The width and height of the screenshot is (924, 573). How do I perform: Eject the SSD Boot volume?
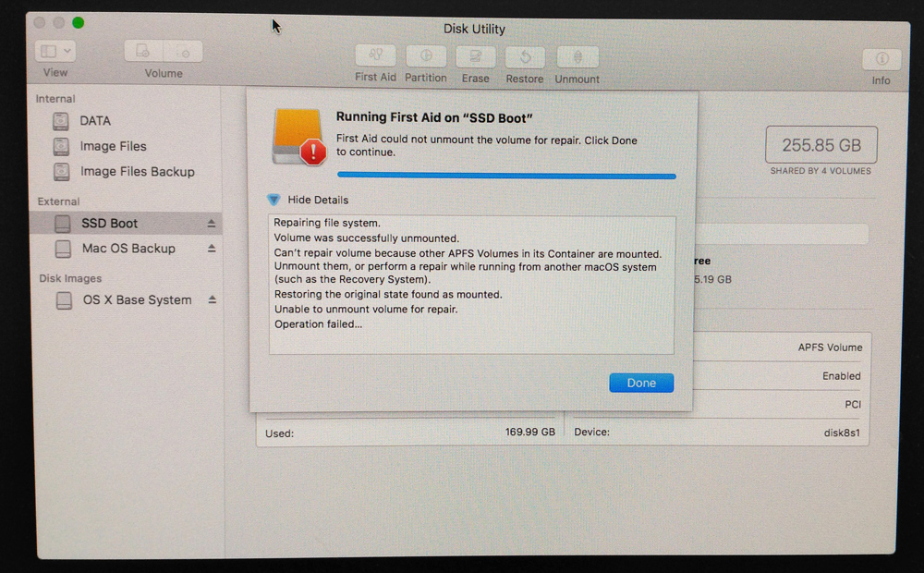211,224
